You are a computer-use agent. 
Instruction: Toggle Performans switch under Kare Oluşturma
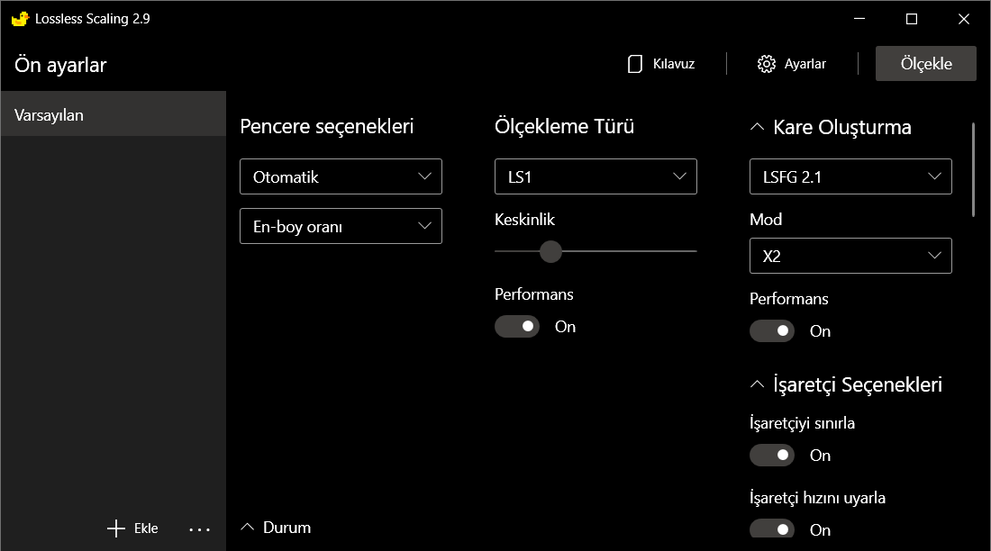click(772, 331)
